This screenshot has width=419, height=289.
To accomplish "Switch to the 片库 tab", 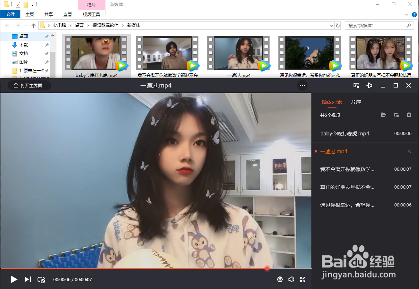I will 356,102.
